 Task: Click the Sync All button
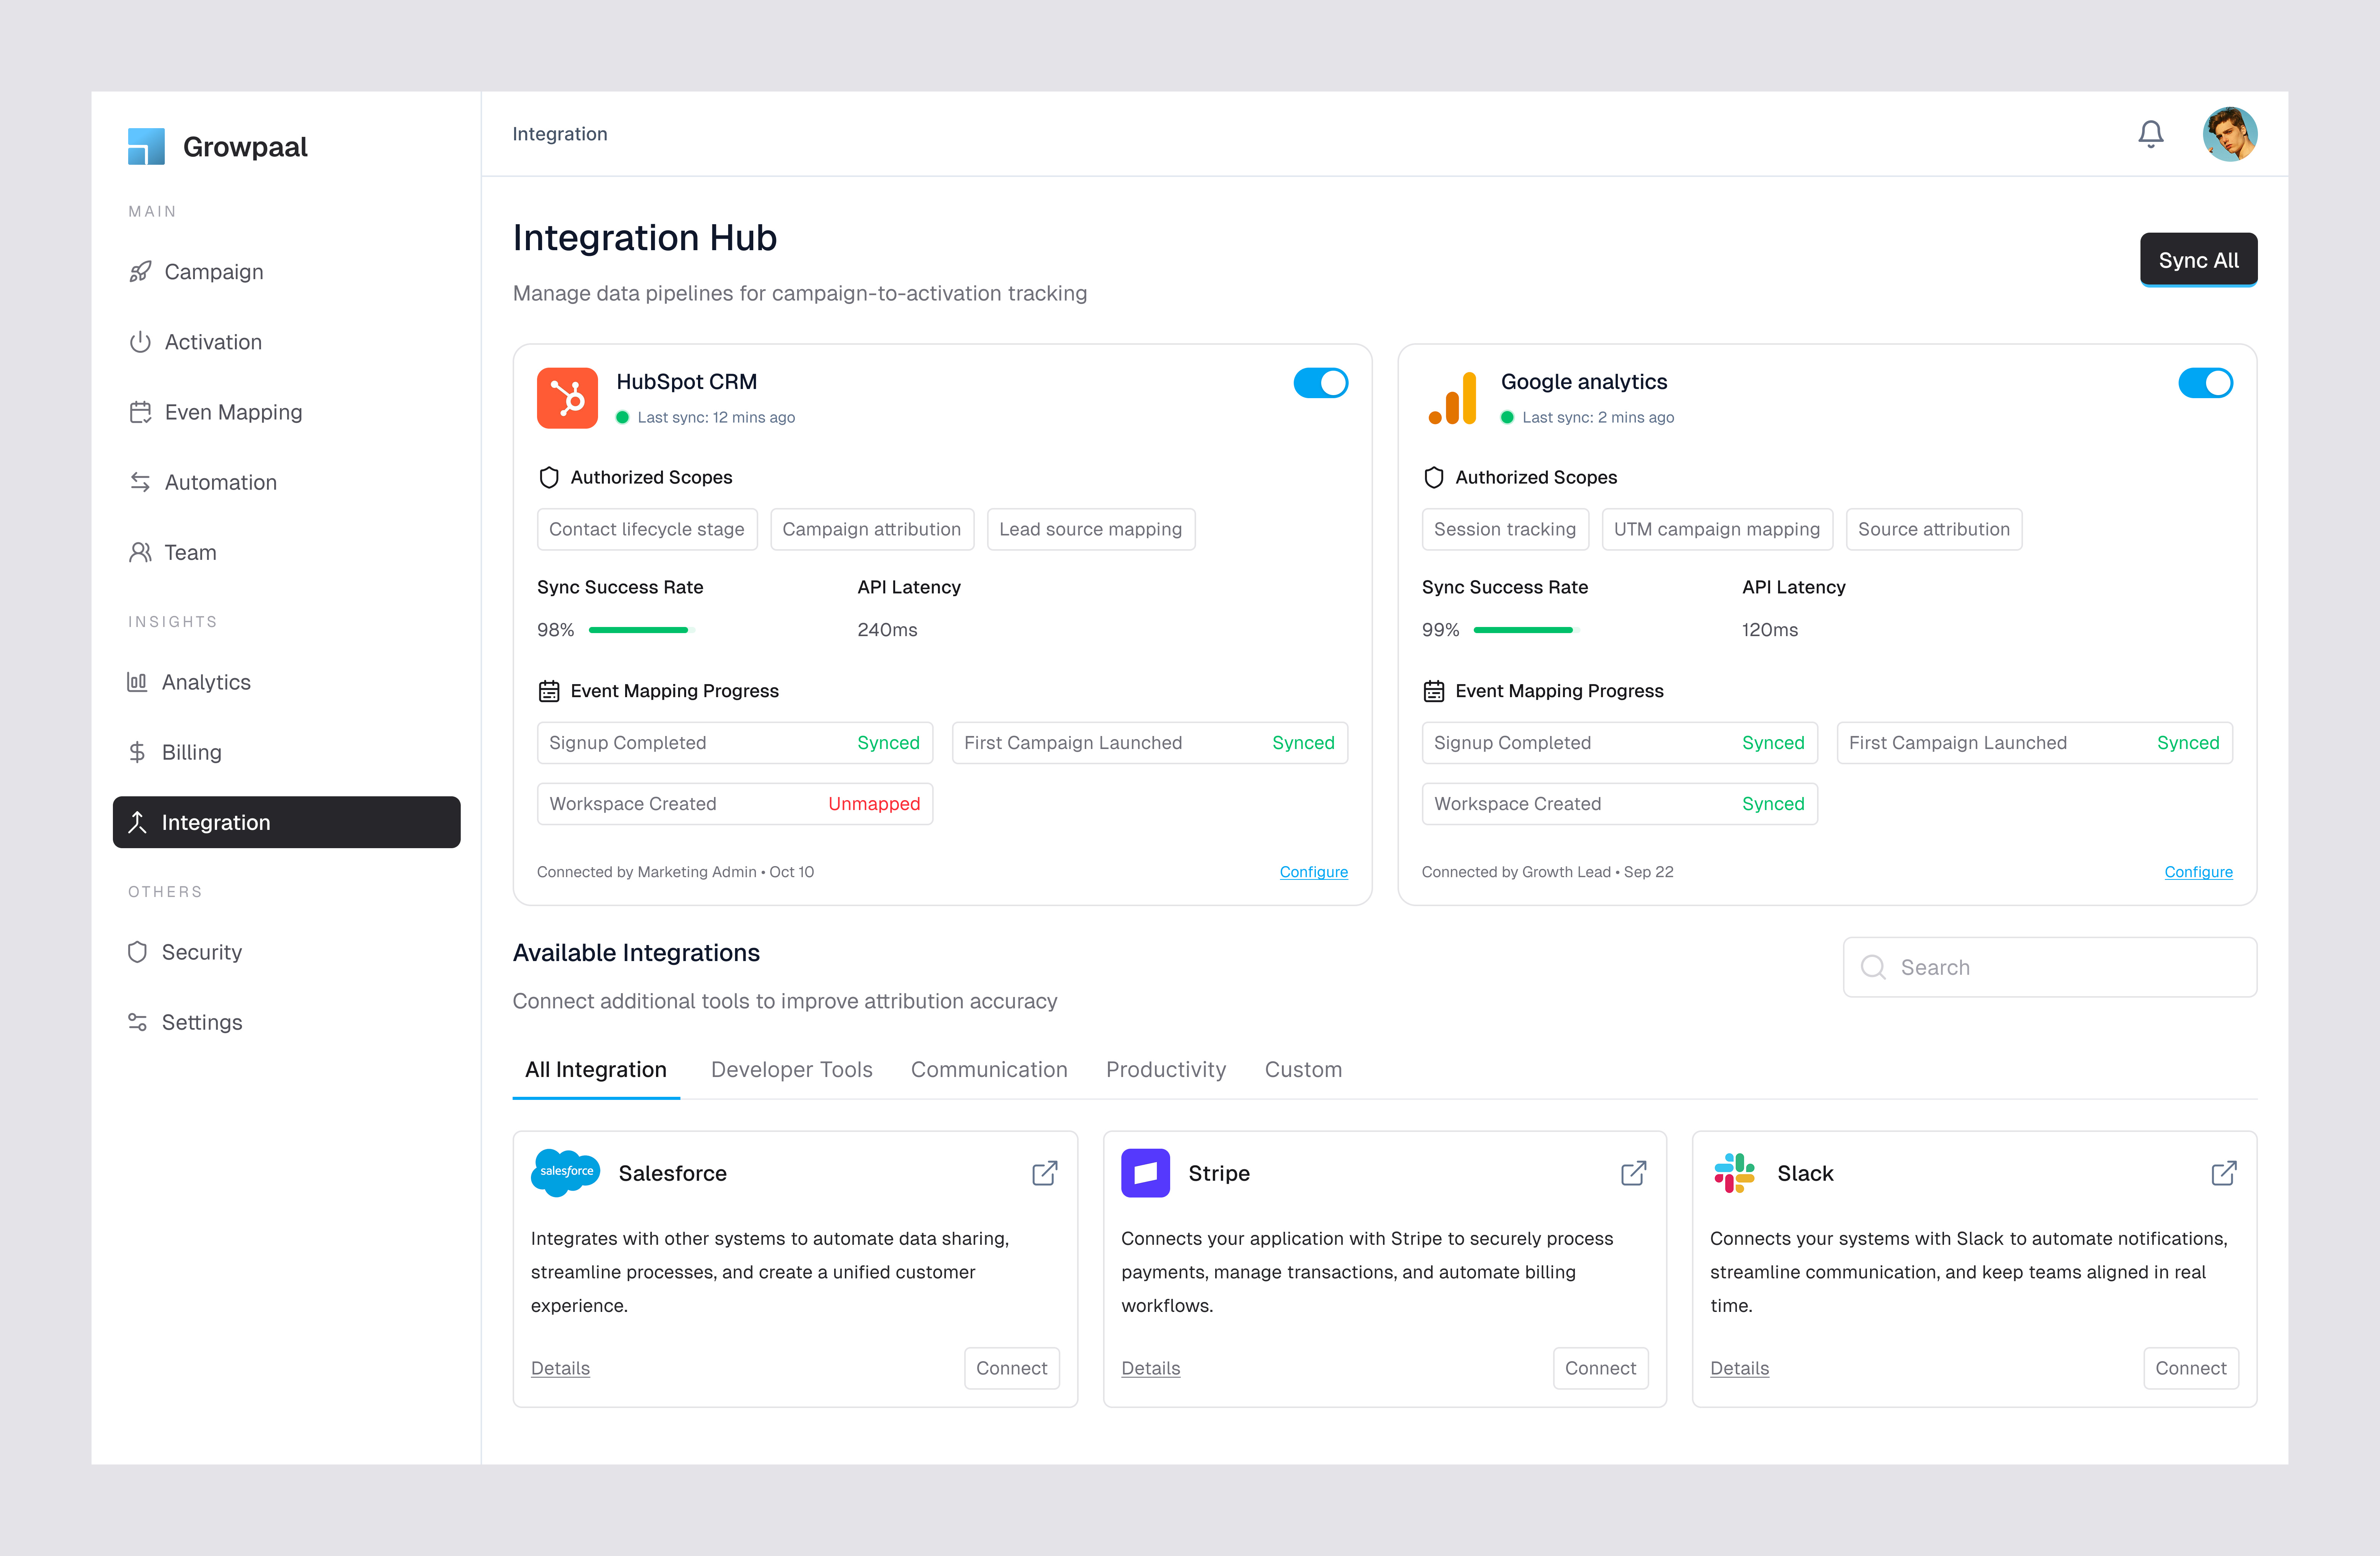click(2198, 260)
